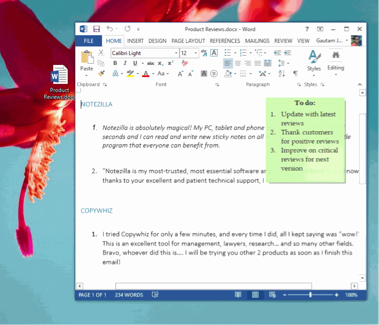This screenshot has width=379, height=325.
Task: Click the zoom slider handle in status bar
Action: point(310,295)
